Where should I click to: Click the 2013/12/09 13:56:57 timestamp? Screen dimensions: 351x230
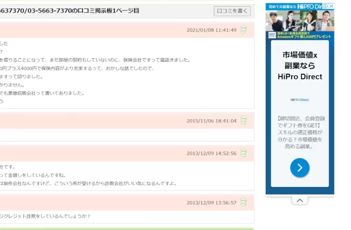click(211, 203)
